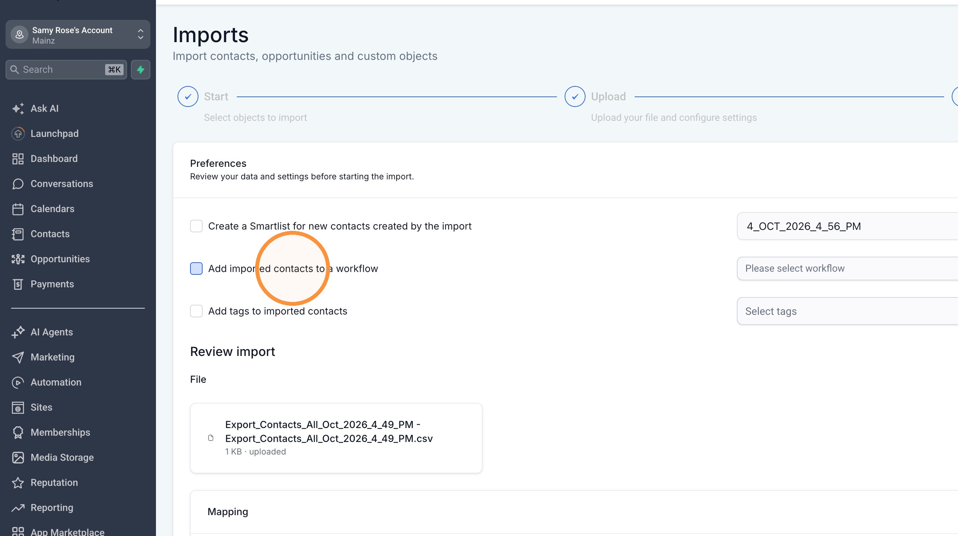The width and height of the screenshot is (958, 536).
Task: Open the AI Agents sparkle icon
Action: coord(18,332)
